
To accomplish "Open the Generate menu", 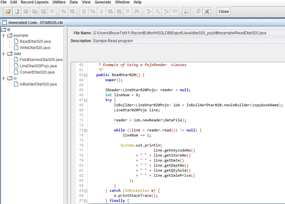I will (x=103, y=2).
